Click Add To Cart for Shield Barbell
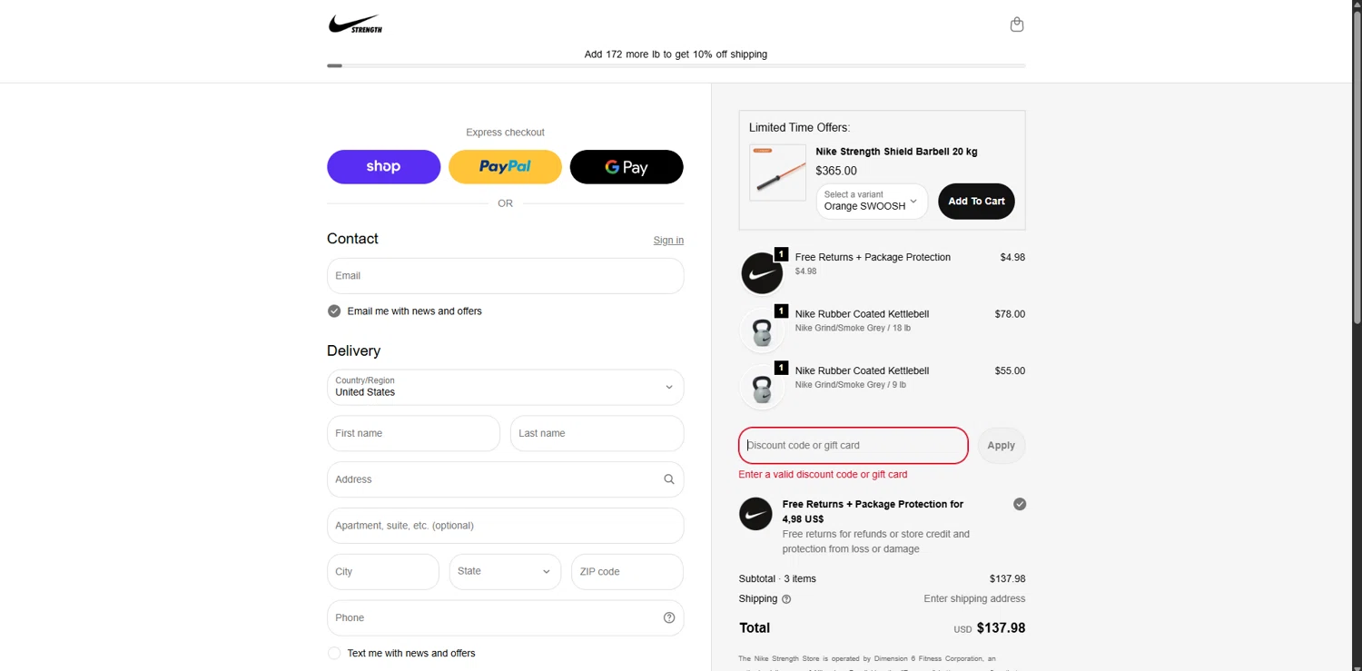The height and width of the screenshot is (671, 1362). click(x=976, y=202)
